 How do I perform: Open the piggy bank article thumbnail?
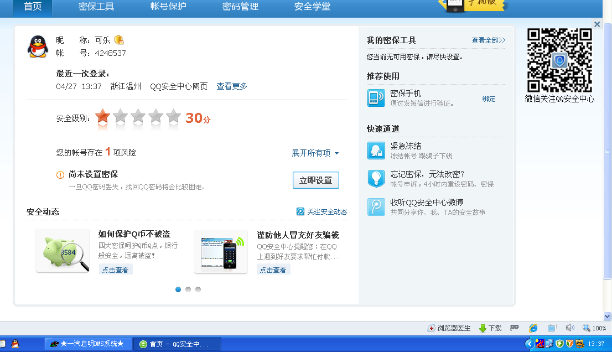pos(63,251)
